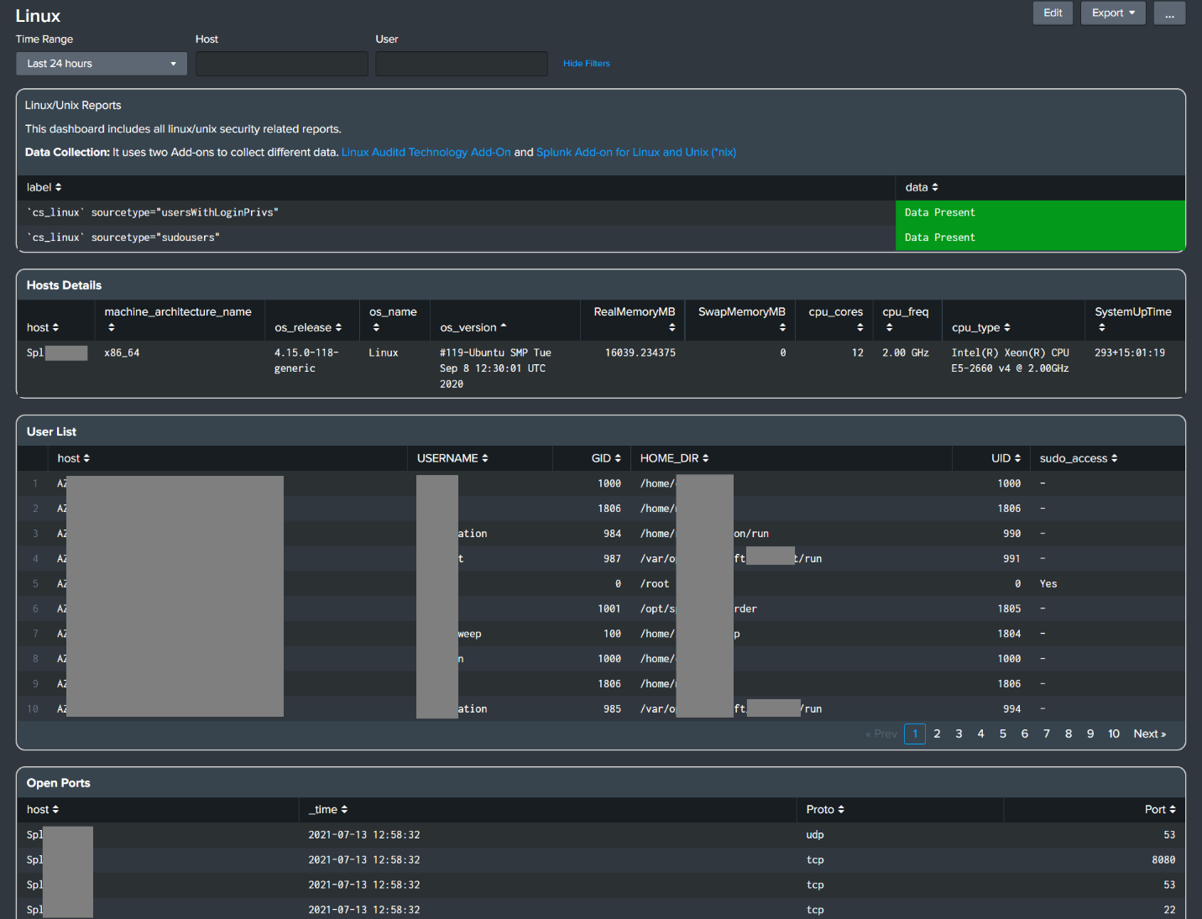Screen dimensions: 1202x919
Task: Sort Hosts Details by os_name
Action: point(393,319)
